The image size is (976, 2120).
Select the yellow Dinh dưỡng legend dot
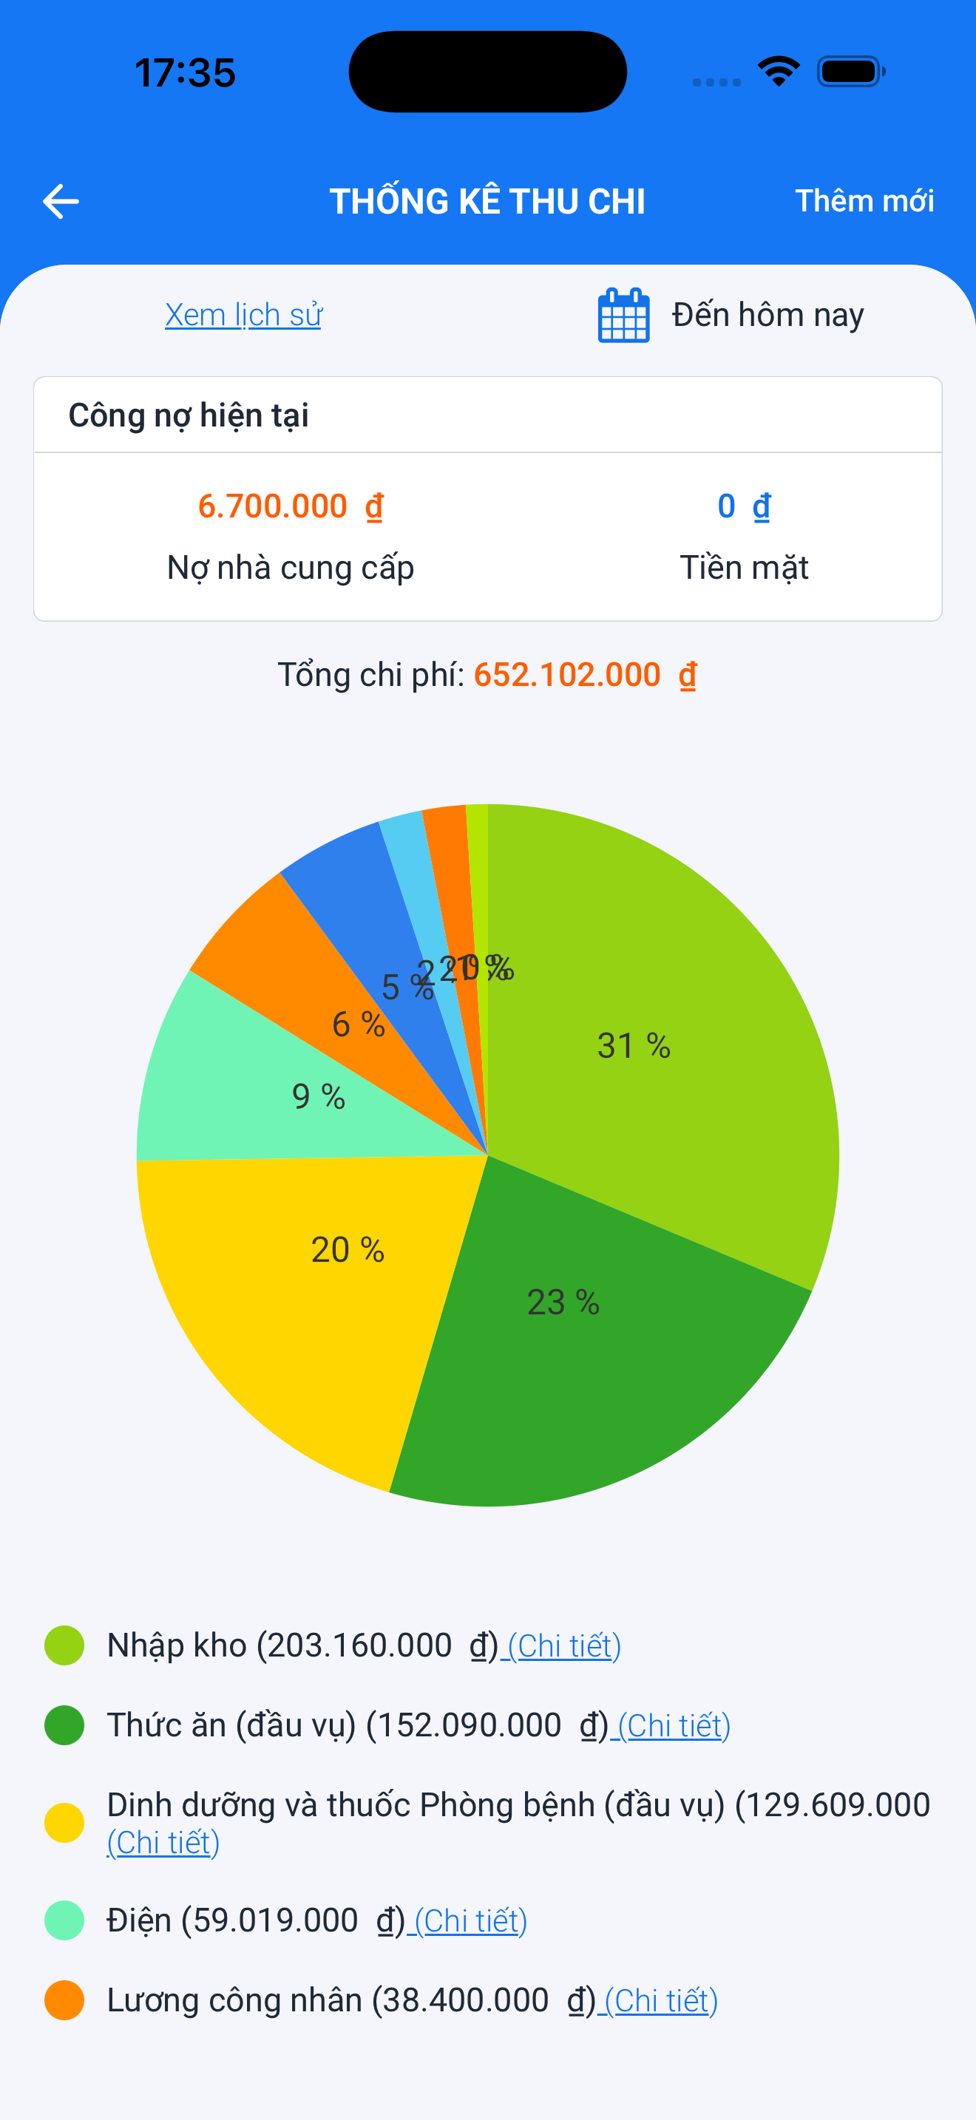point(64,1823)
